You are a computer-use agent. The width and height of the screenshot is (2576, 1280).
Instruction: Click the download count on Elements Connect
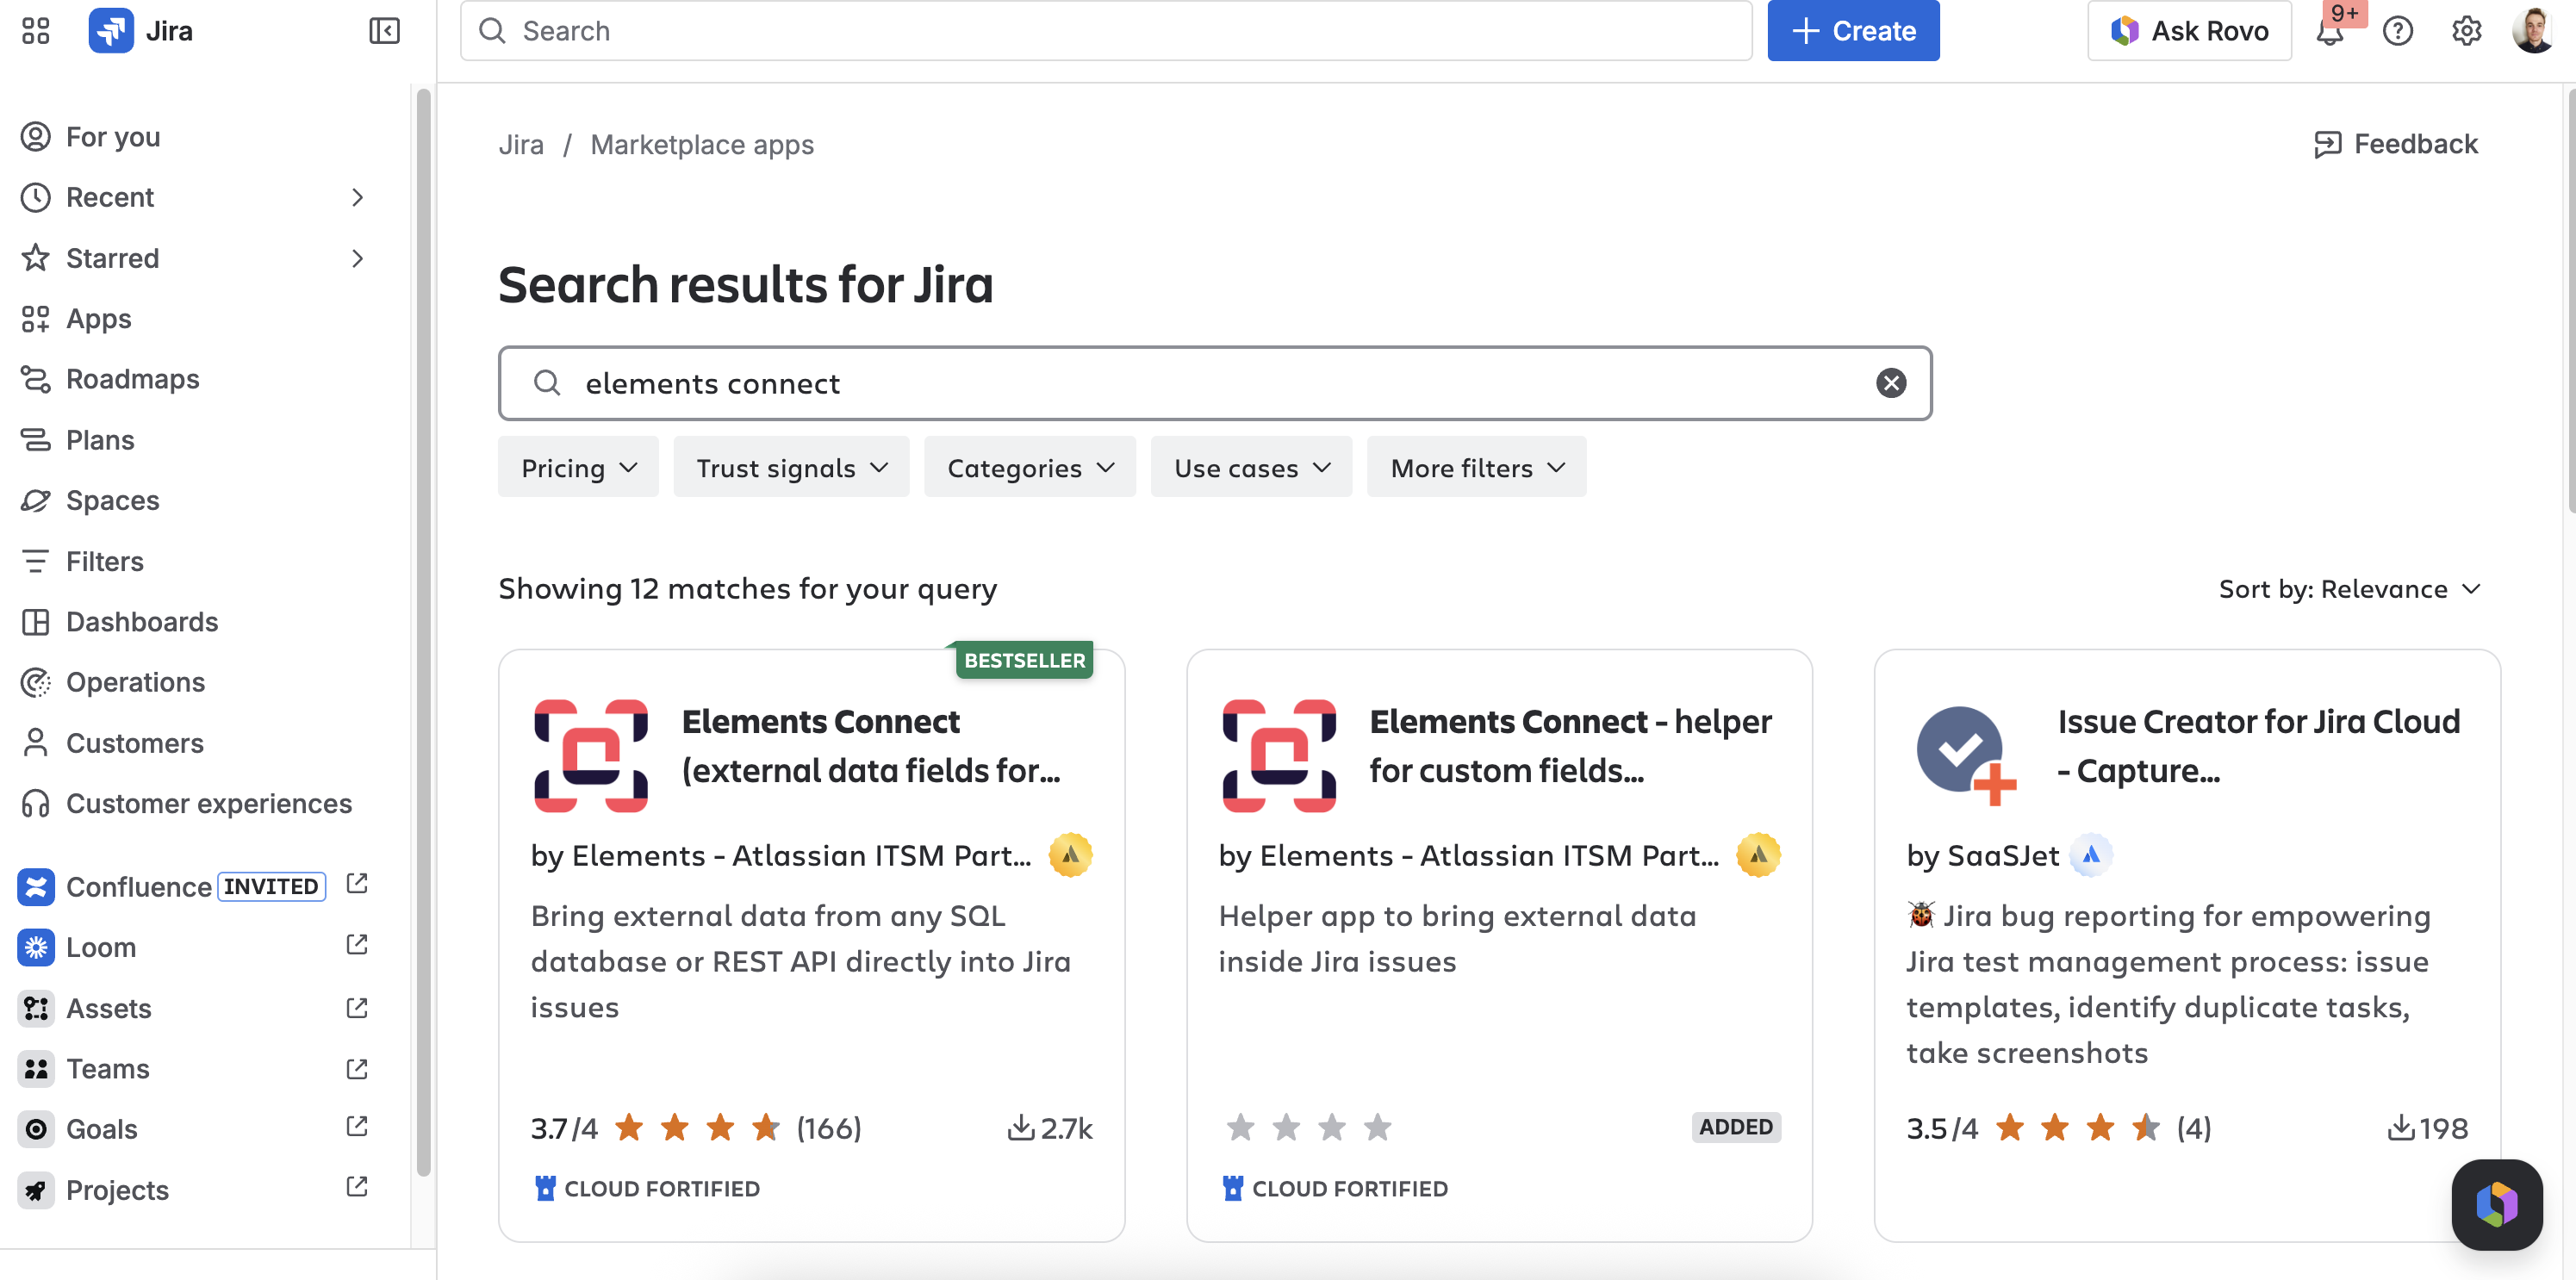[x=1049, y=1128]
